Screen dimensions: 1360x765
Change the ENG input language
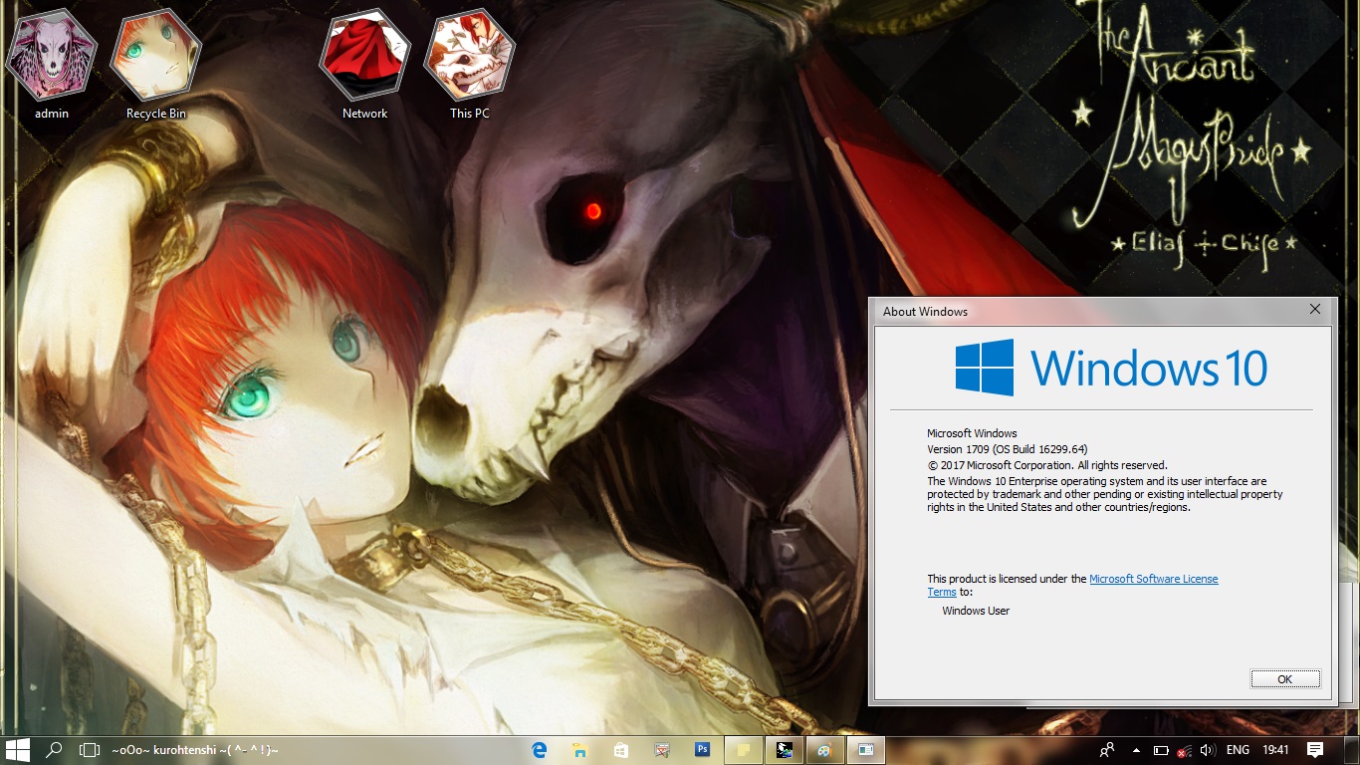1238,750
